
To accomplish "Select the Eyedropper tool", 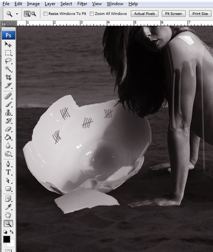I will (x=8, y=207).
